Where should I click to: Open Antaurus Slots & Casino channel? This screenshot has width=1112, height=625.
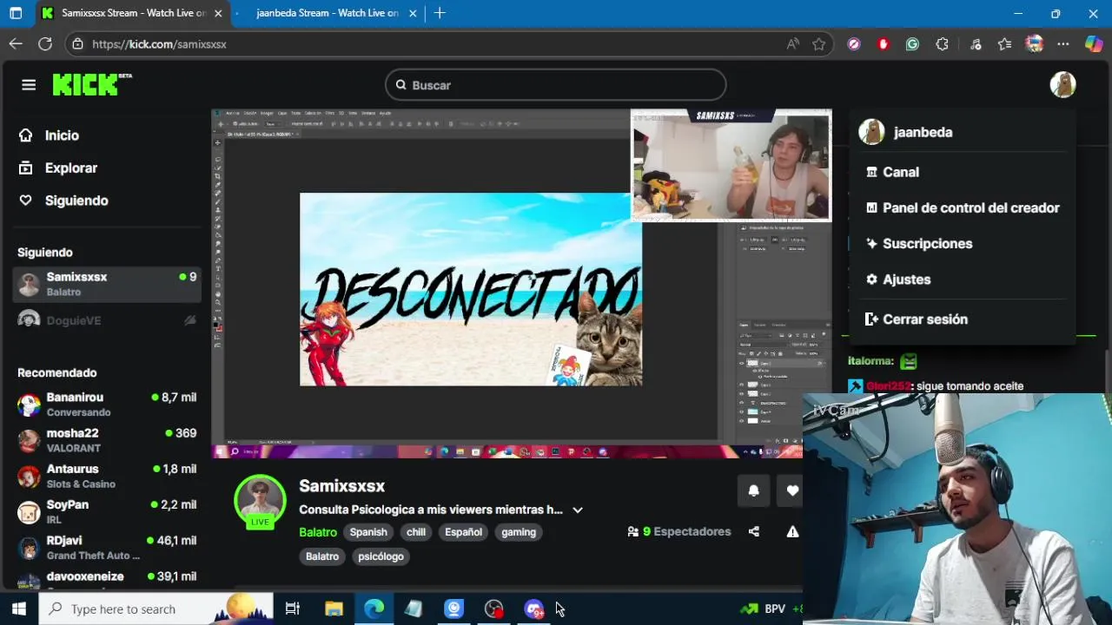point(108,476)
